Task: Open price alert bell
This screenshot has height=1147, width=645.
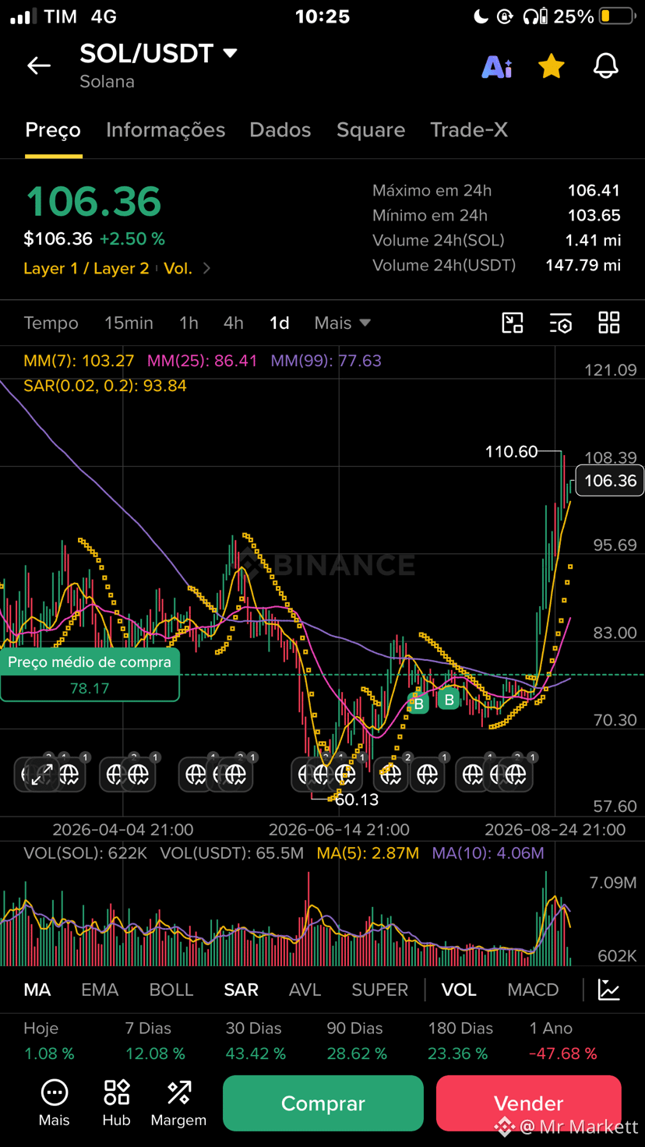Action: tap(606, 66)
